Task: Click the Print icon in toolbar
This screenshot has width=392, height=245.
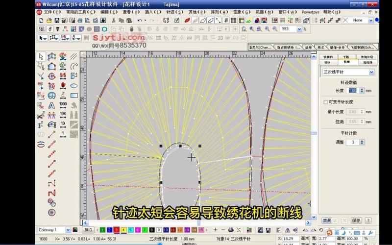Action: [x=80, y=21]
